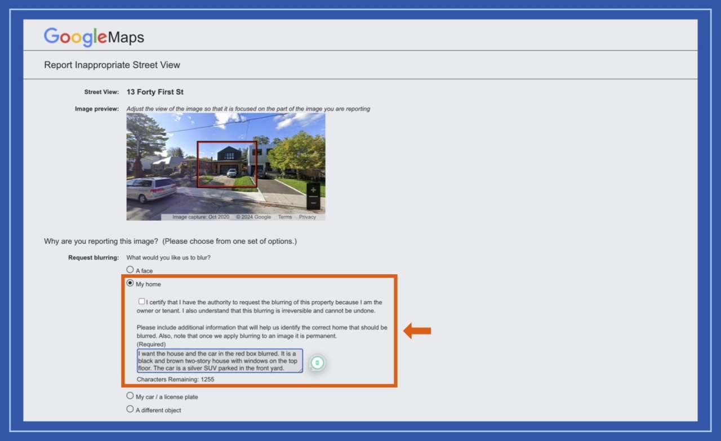Click the zoom out minus icon on Street View

click(x=313, y=203)
